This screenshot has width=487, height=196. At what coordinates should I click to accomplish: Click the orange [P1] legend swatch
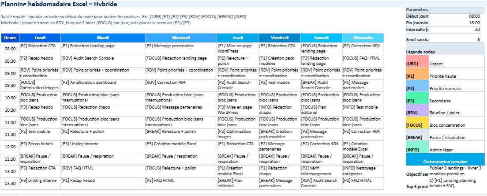pos(416,76)
